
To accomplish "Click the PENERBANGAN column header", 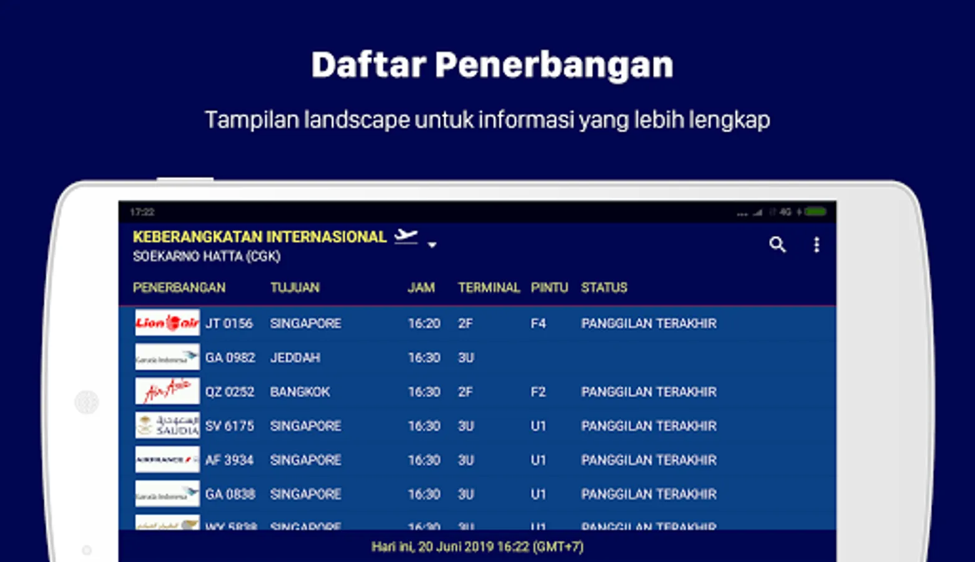I will (x=179, y=288).
